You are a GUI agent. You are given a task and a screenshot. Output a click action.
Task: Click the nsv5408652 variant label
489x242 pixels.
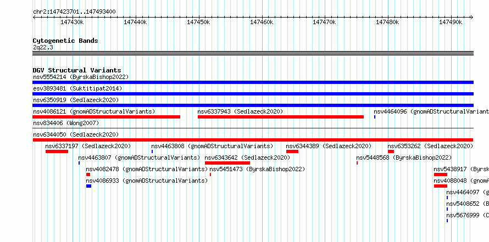(x=468, y=204)
